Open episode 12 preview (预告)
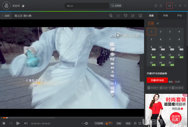 tap(179, 47)
